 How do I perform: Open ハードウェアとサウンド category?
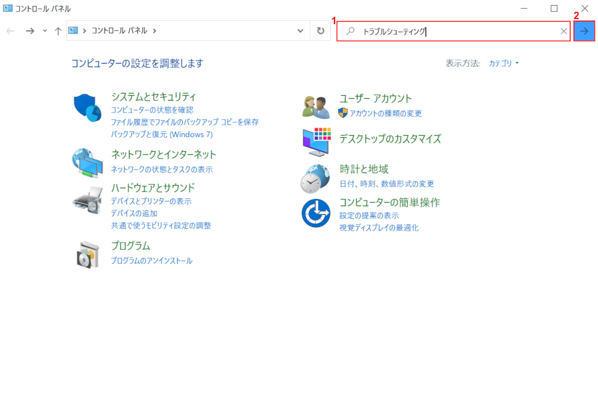click(153, 188)
